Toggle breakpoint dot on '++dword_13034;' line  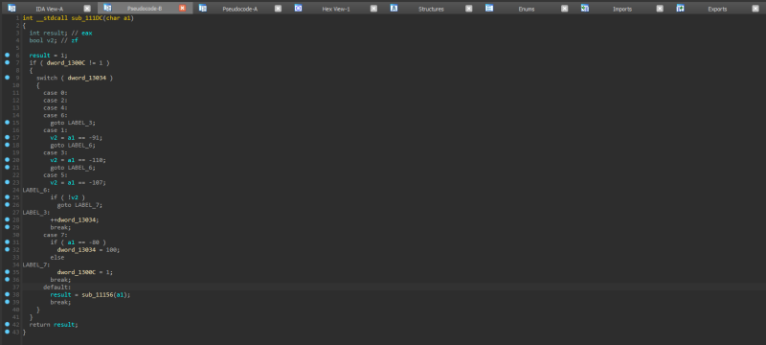[7, 219]
